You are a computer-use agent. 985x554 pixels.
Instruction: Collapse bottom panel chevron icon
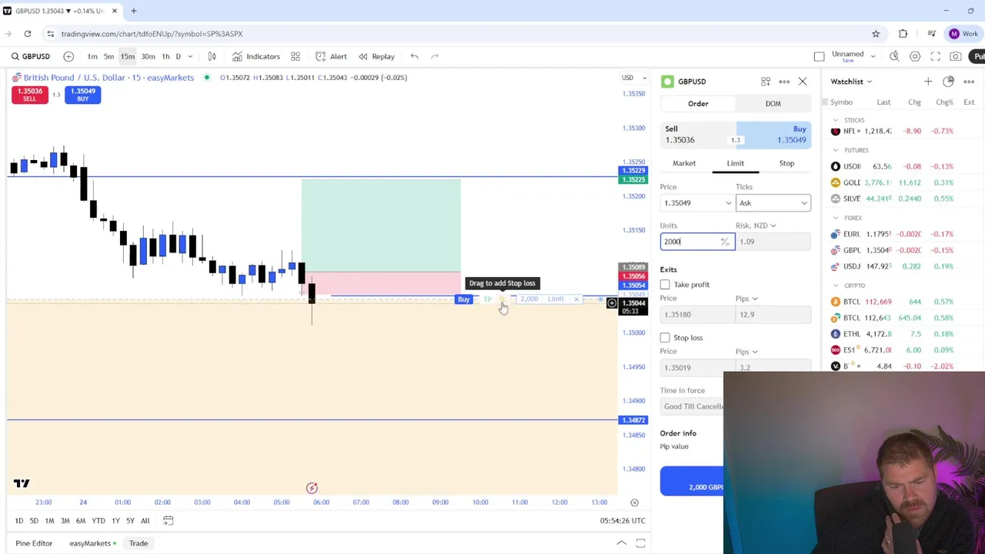point(621,543)
